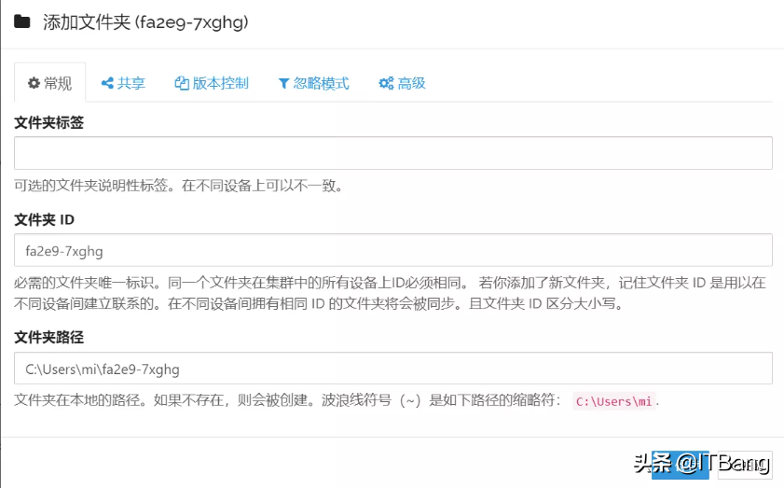784x488 pixels.
Task: Click the gear icon on the 常规 tab
Action: (34, 83)
